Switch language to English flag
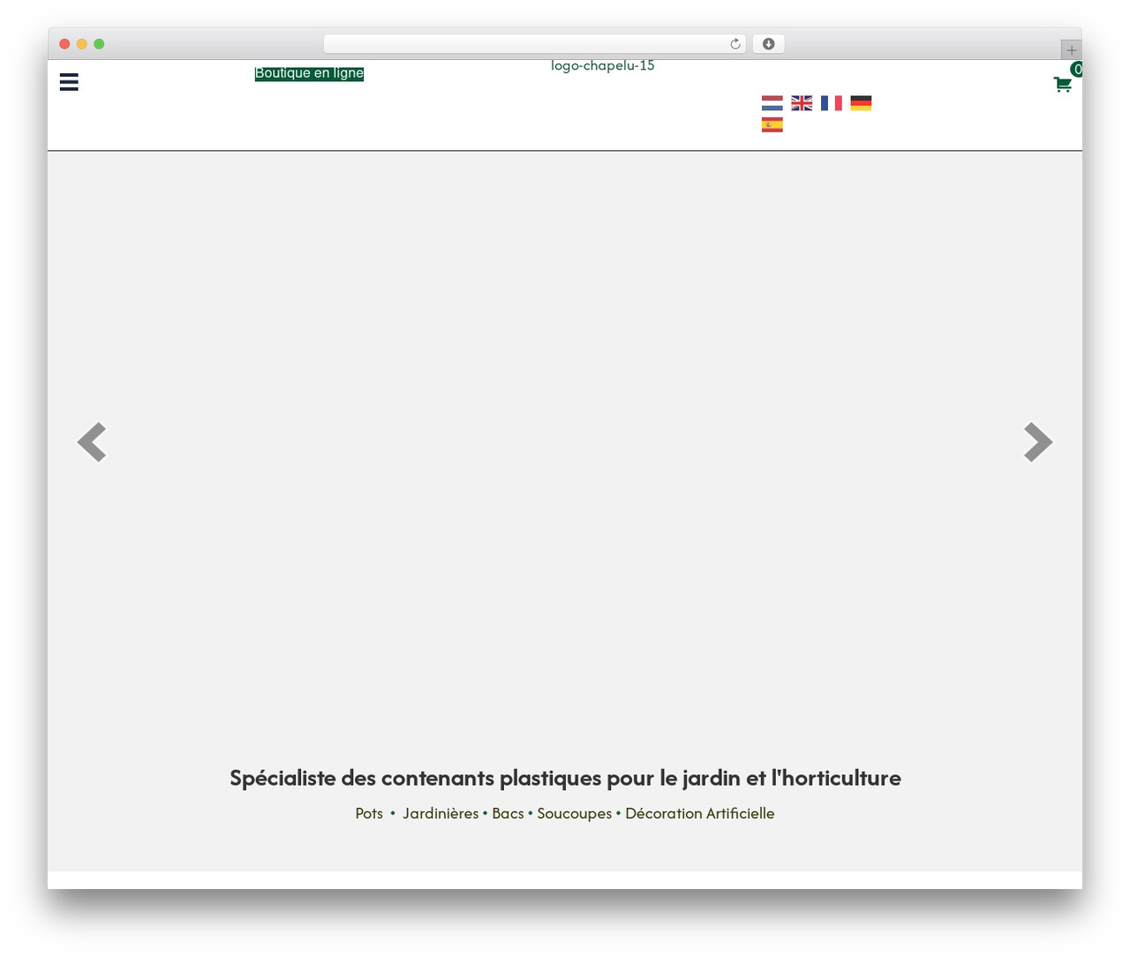The image size is (1130, 957). (x=802, y=103)
